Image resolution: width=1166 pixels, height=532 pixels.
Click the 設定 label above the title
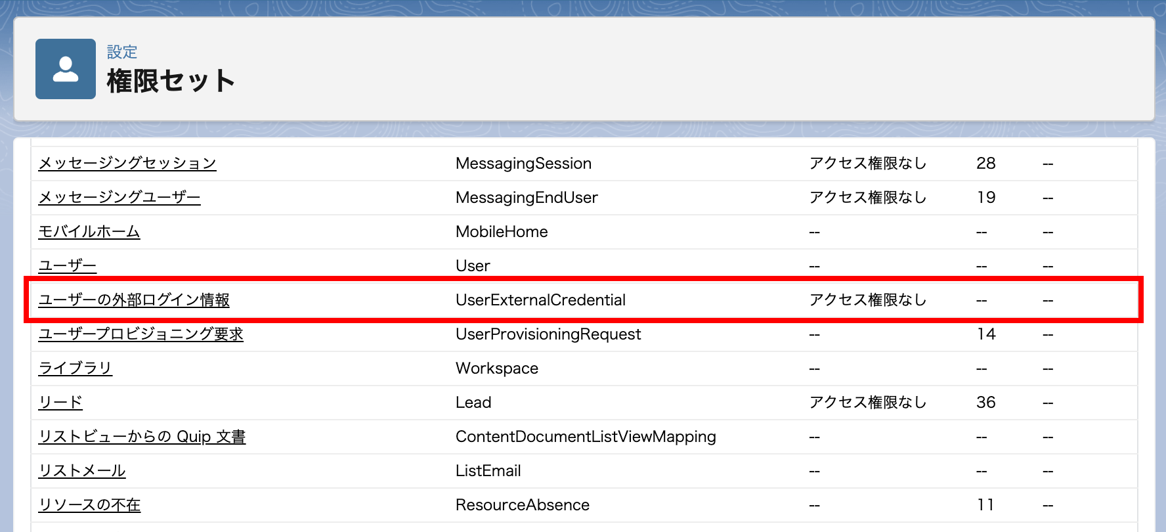click(122, 52)
